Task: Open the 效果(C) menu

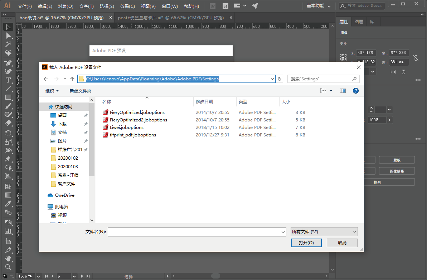Action: pyautogui.click(x=127, y=6)
